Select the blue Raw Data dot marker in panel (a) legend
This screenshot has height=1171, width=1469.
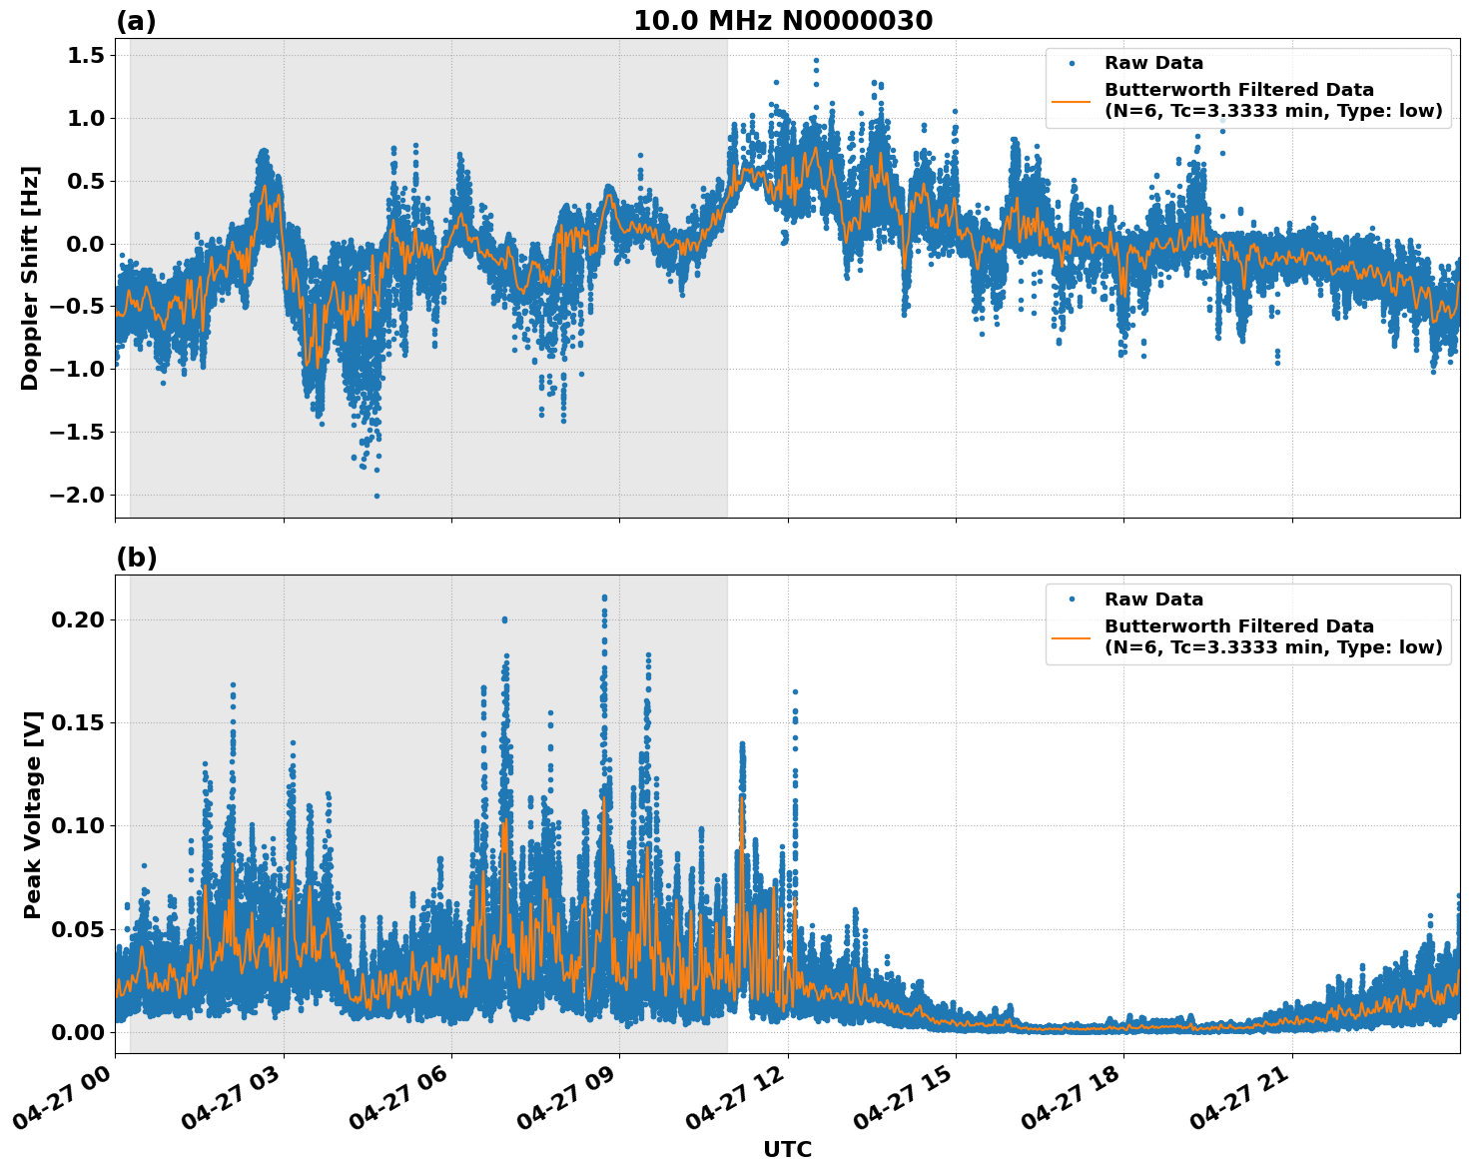[1074, 63]
